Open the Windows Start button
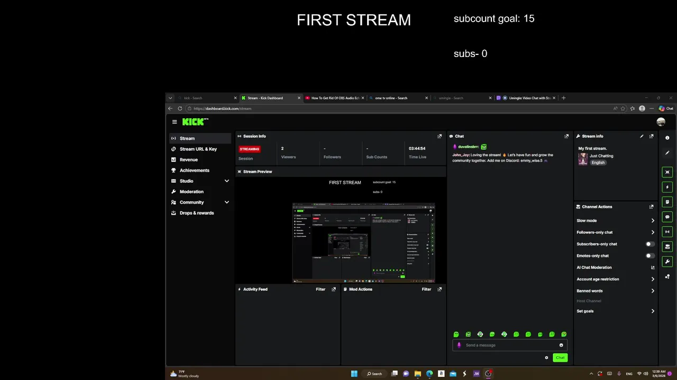The width and height of the screenshot is (677, 380). pos(354,374)
